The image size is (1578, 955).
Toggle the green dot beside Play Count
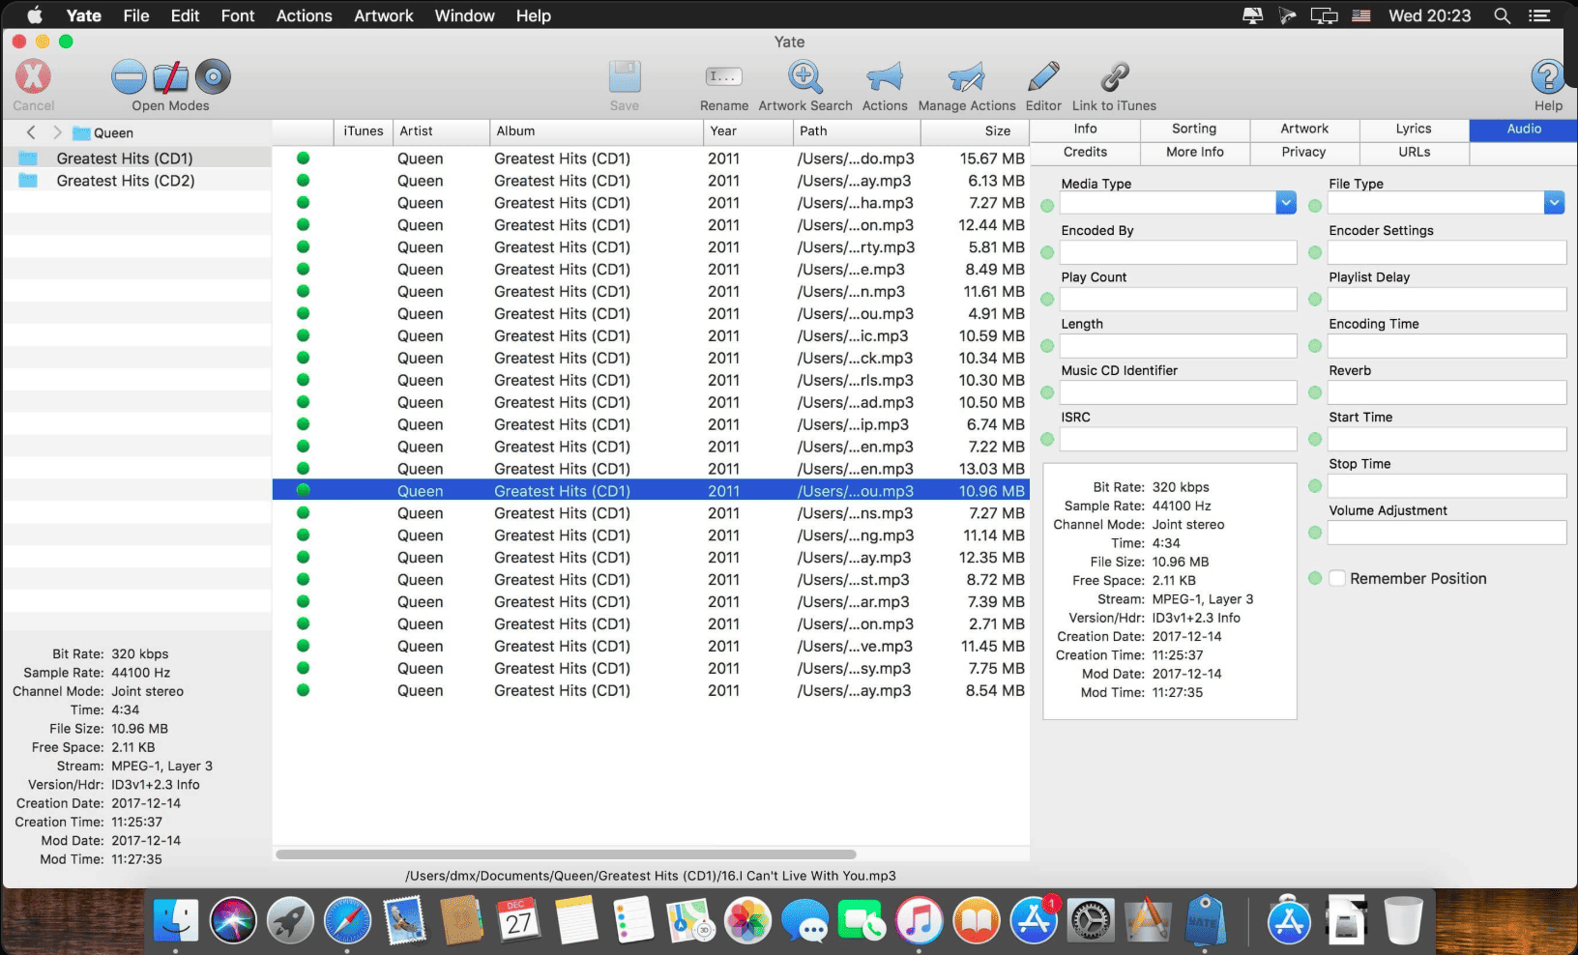click(1047, 300)
